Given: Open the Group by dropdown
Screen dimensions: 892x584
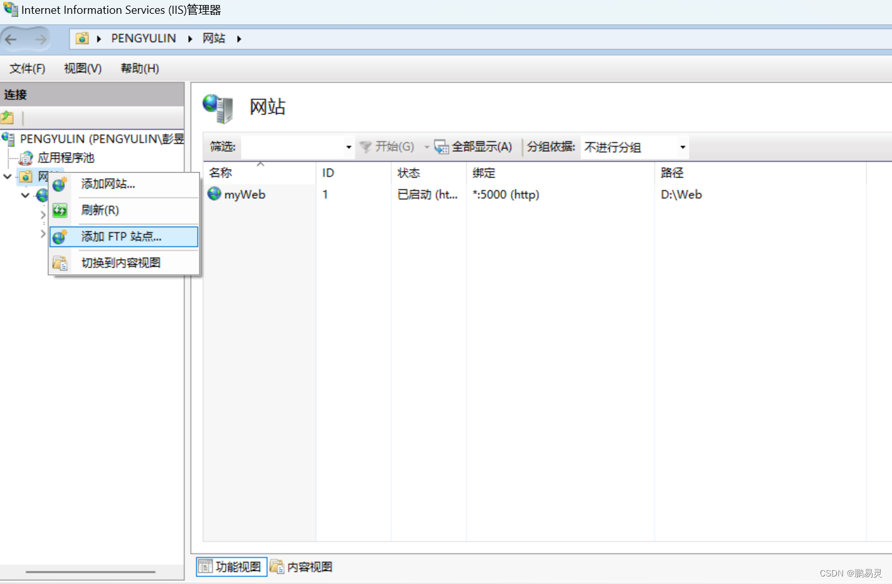Looking at the screenshot, I should click(682, 147).
